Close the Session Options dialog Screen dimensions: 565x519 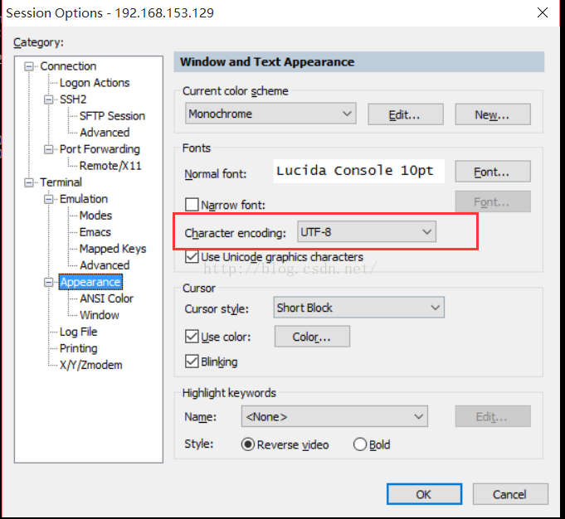tap(543, 12)
